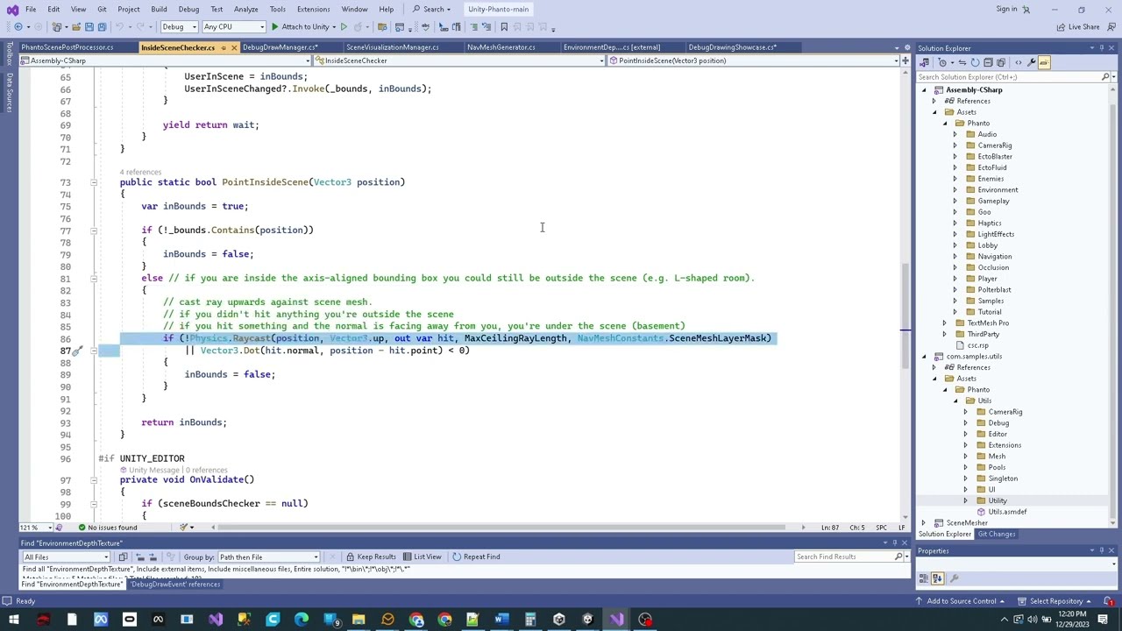The width and height of the screenshot is (1122, 631).
Task: Switch to NavMeshGenerator.cs tab
Action: [501, 47]
